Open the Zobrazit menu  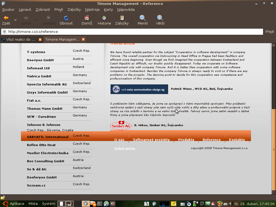[x=43, y=10]
